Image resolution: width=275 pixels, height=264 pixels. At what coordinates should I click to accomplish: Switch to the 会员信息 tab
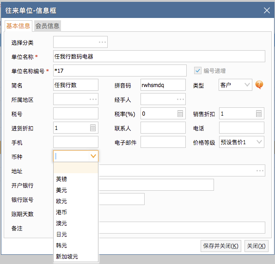tap(47, 26)
